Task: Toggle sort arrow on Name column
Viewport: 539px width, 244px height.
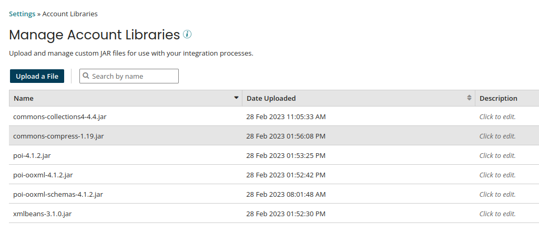Action: click(x=236, y=98)
